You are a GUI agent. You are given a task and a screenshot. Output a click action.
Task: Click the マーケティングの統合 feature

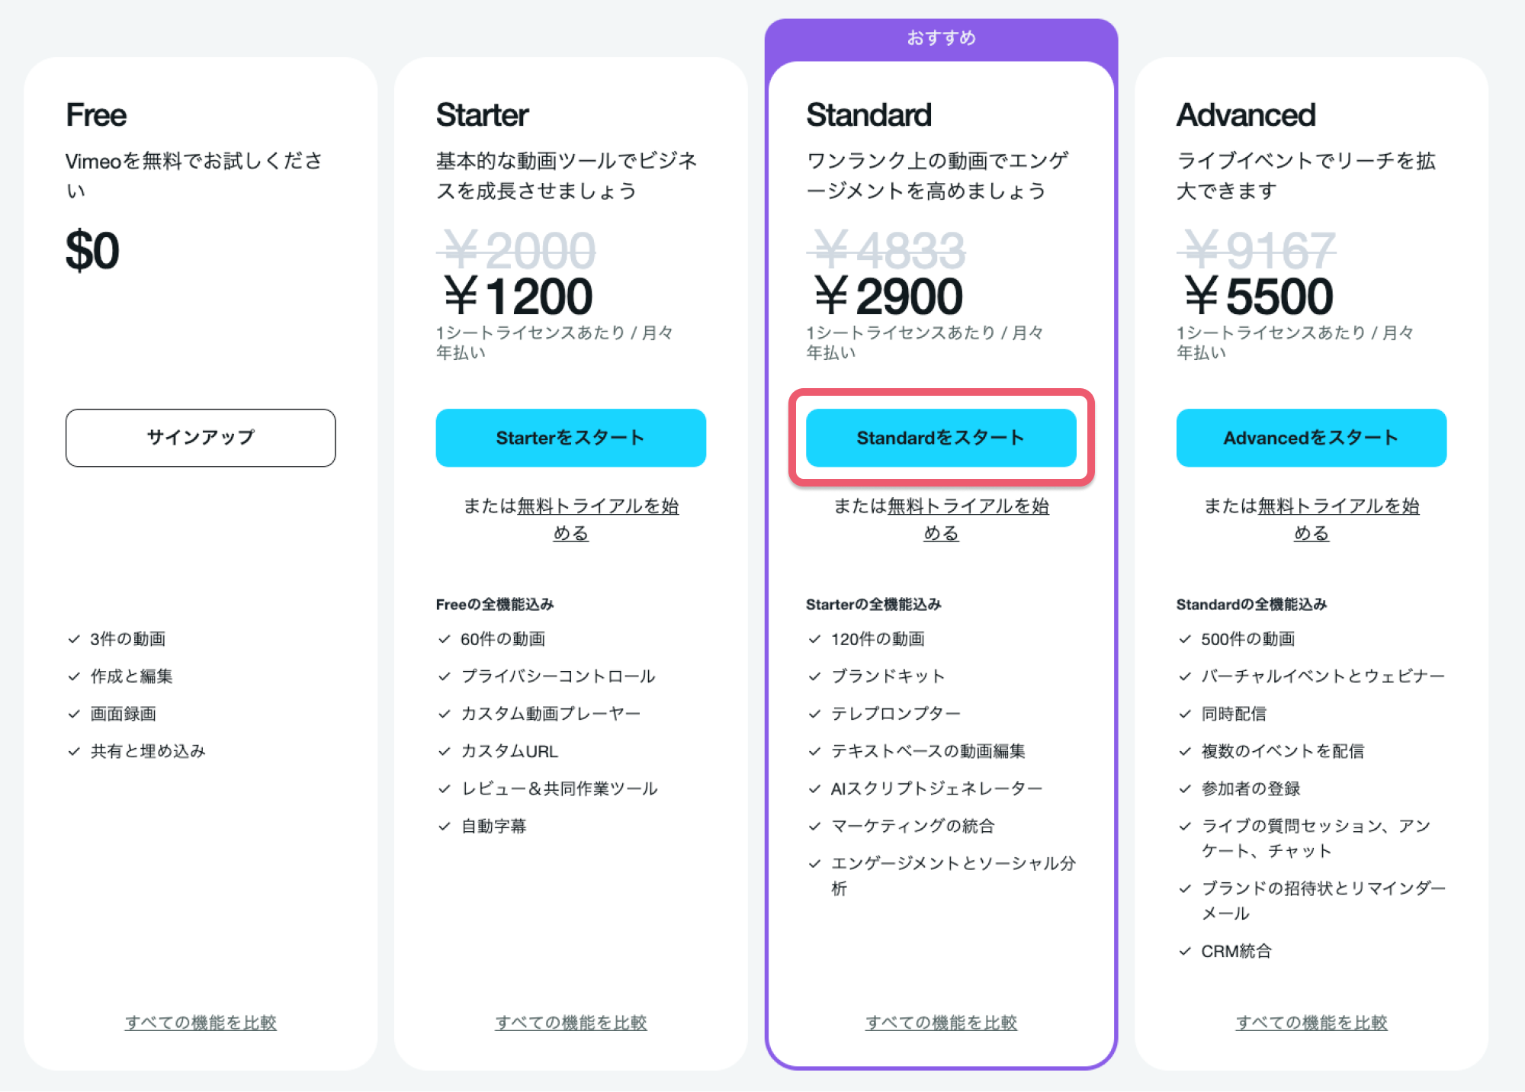point(913,826)
